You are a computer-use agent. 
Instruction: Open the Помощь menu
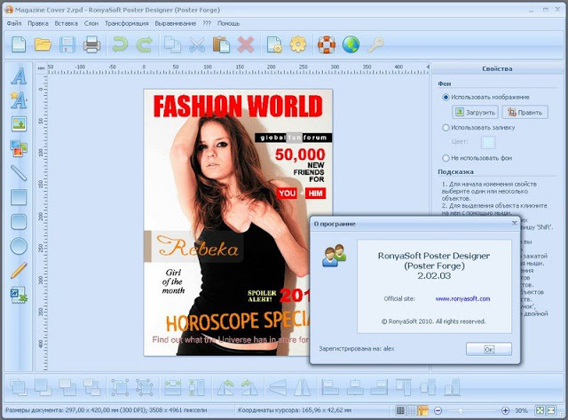tap(228, 23)
